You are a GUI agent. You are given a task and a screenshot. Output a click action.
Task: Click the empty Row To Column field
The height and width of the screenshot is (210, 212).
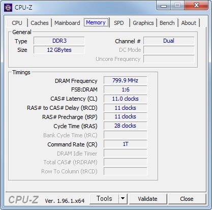tap(126, 171)
